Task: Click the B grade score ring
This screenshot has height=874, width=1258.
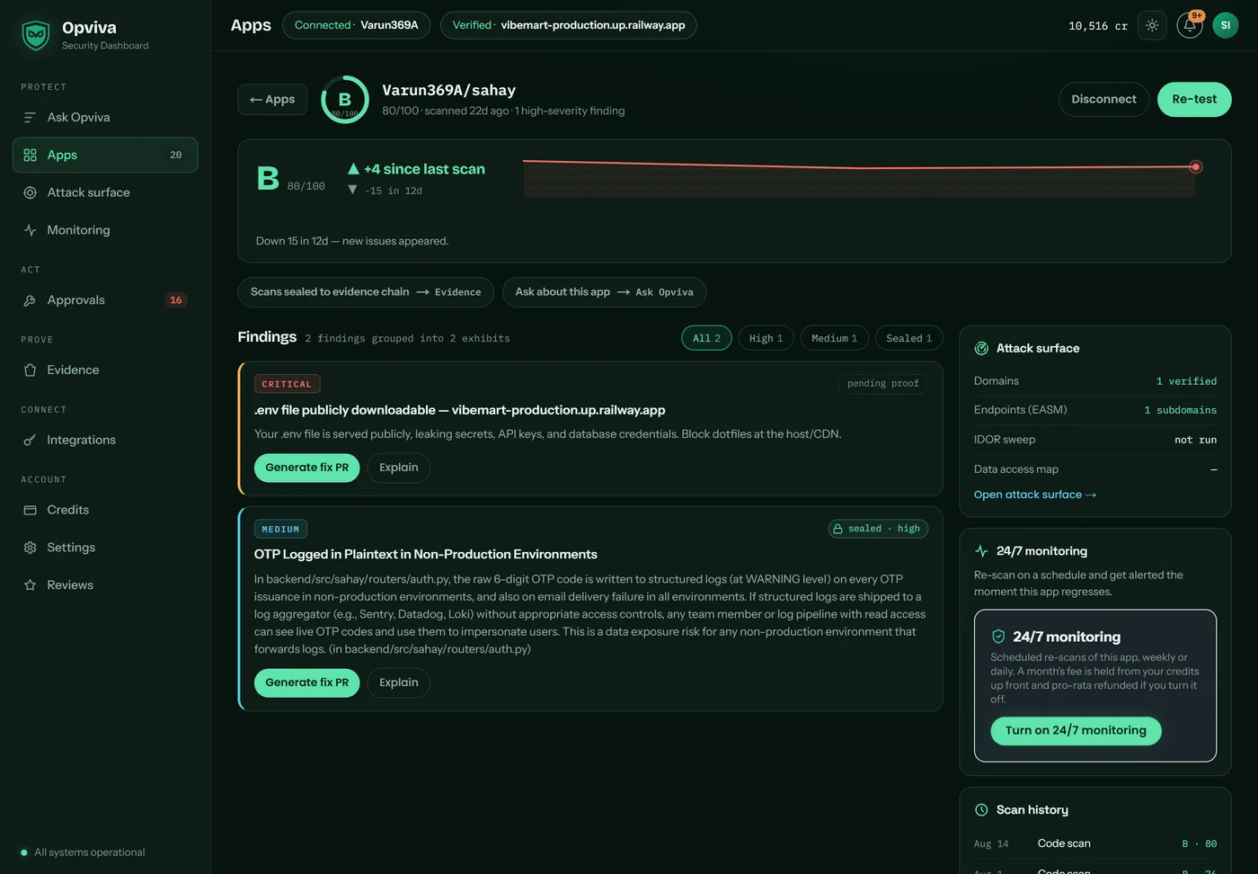Action: coord(345,100)
